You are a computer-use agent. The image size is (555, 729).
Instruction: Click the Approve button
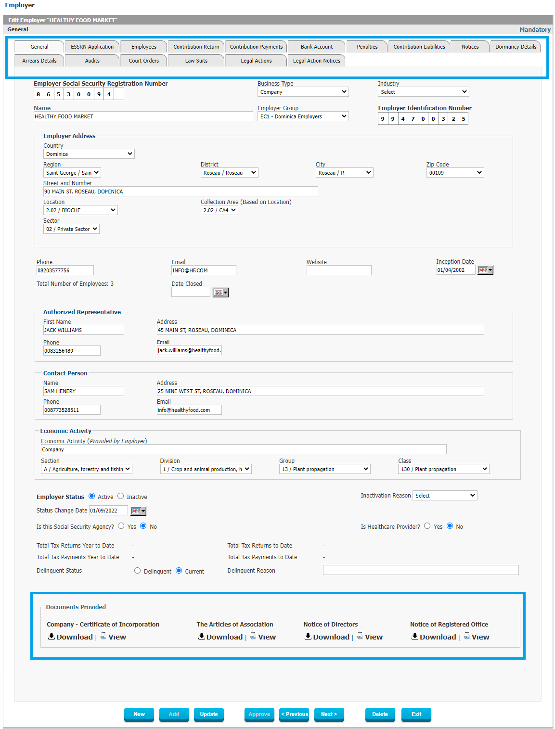coord(259,714)
